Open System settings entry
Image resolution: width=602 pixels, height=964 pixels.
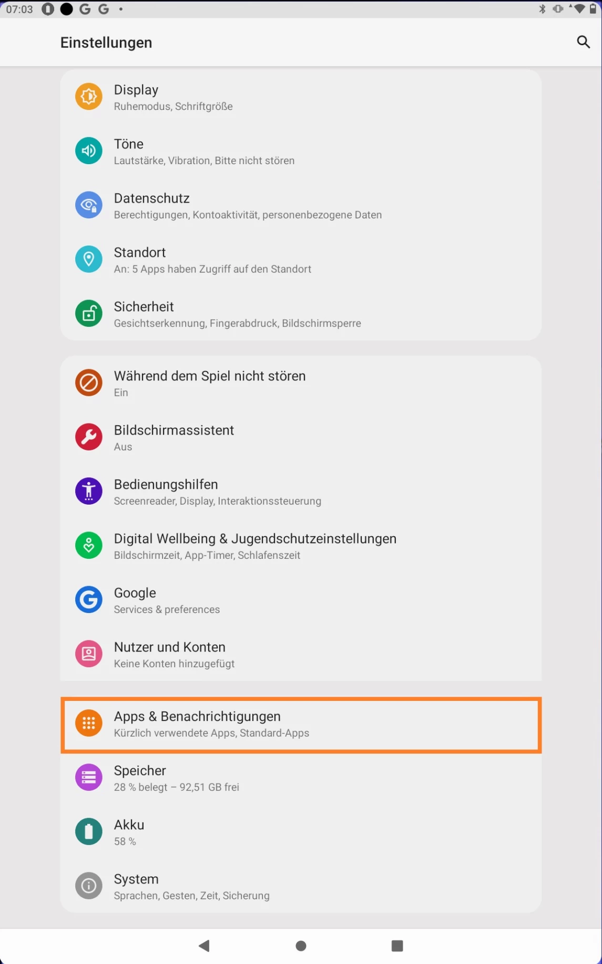(301, 886)
